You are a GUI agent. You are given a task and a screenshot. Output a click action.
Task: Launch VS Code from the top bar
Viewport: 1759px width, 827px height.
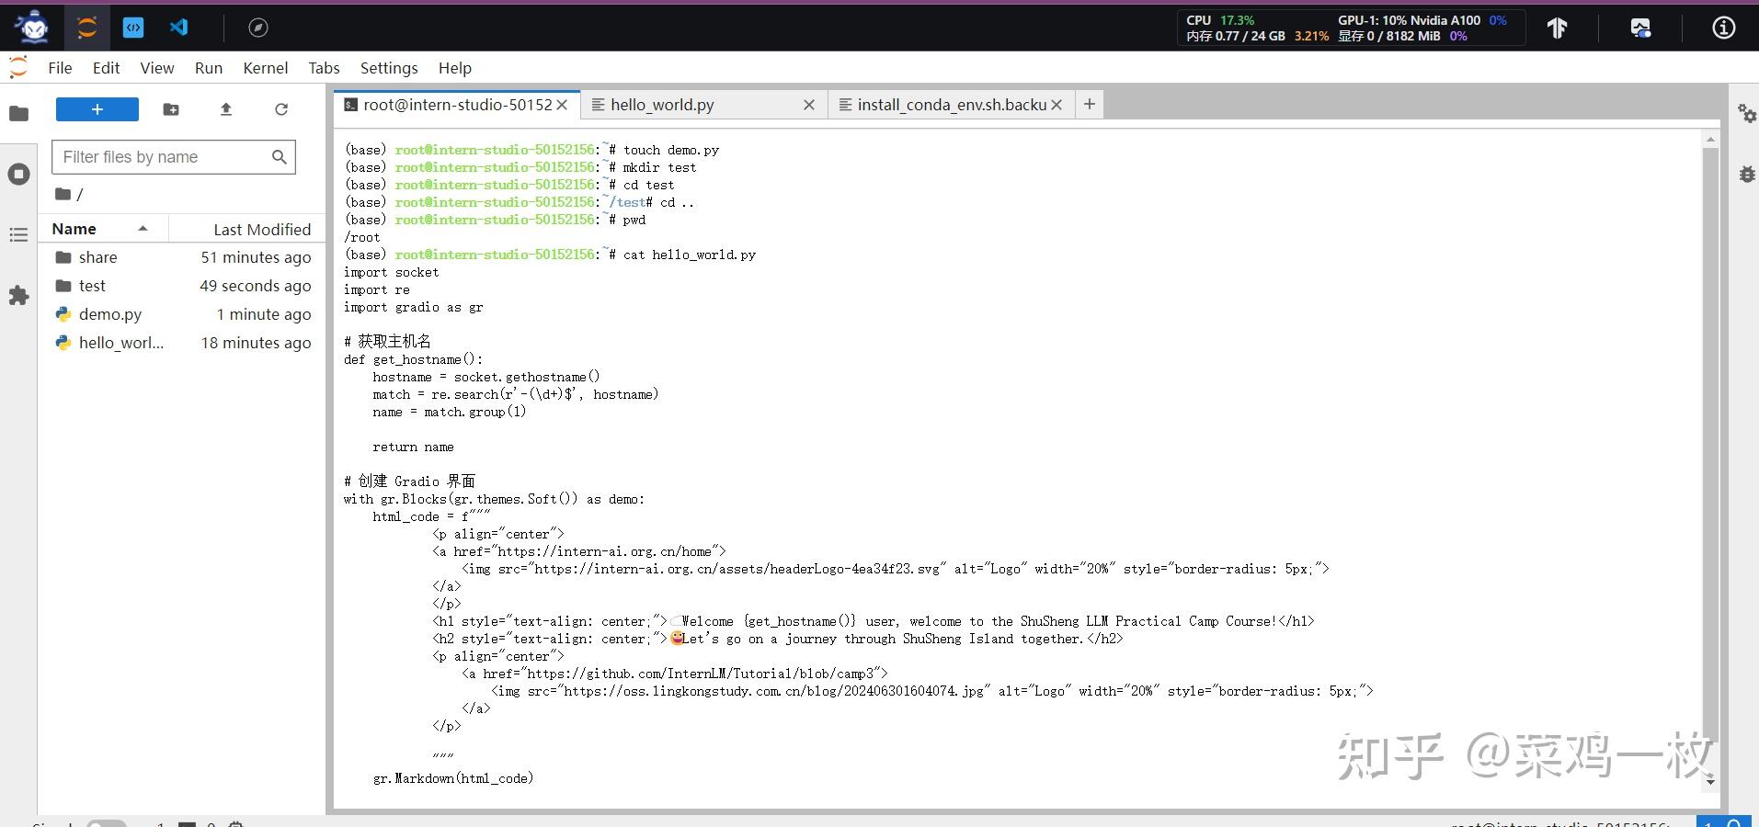tap(178, 28)
